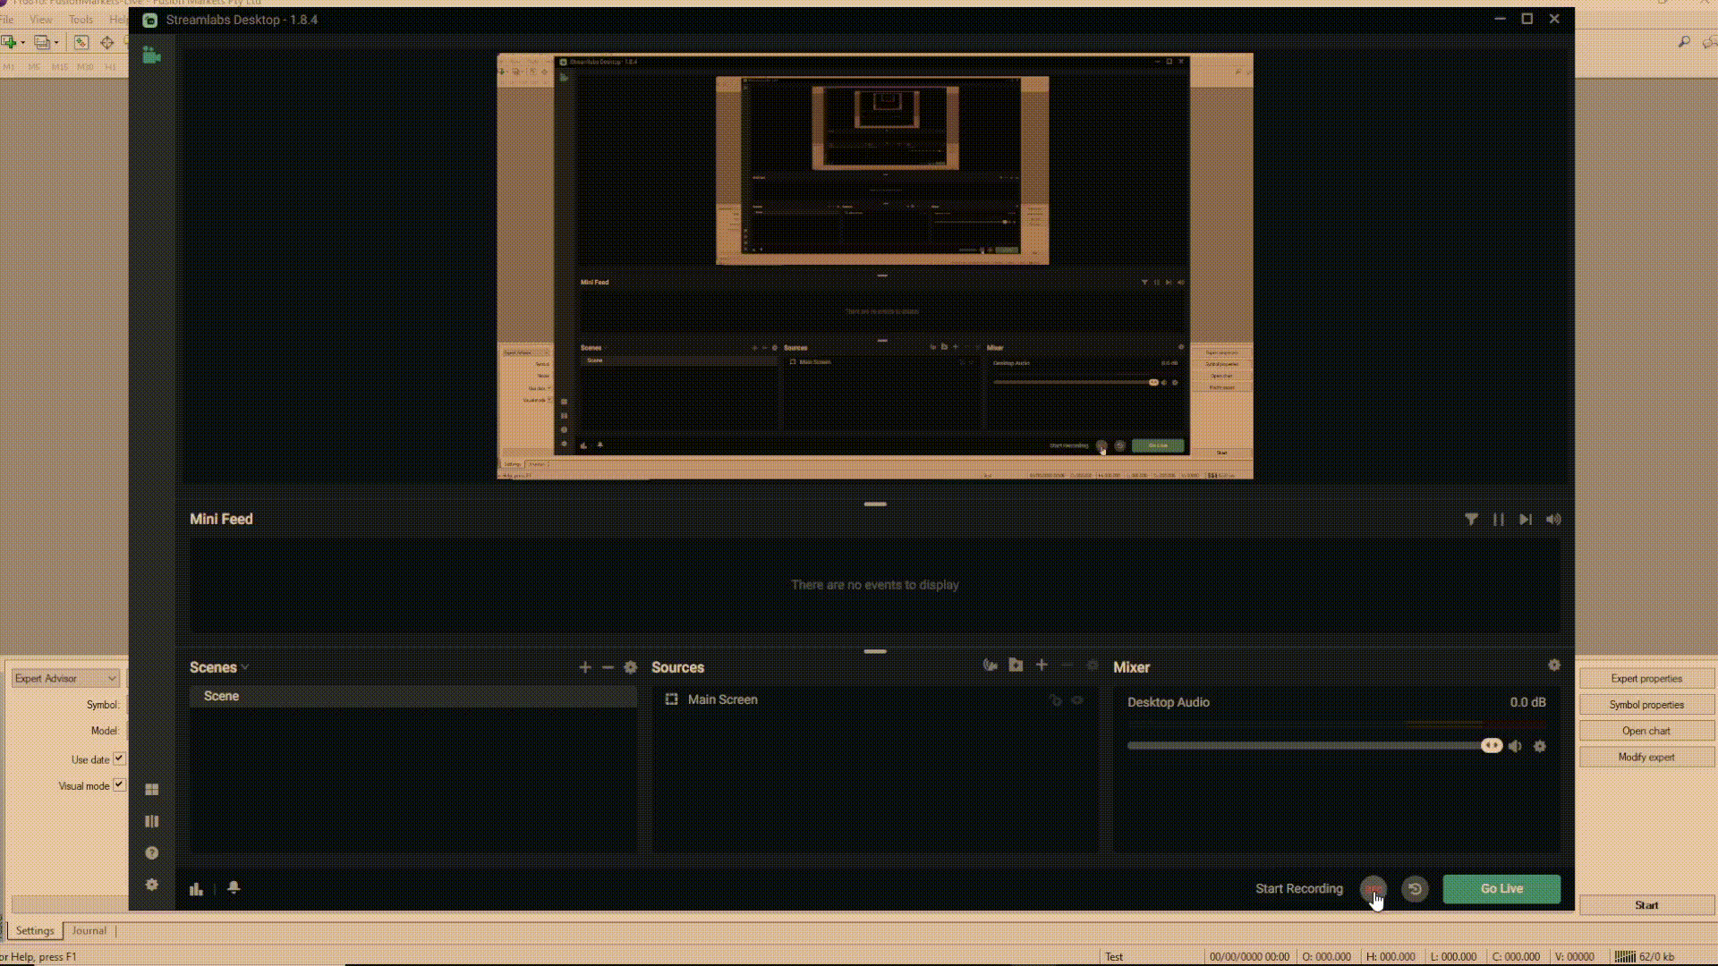1718x966 pixels.
Task: Click the Mini Feed filter icon
Action: (1471, 520)
